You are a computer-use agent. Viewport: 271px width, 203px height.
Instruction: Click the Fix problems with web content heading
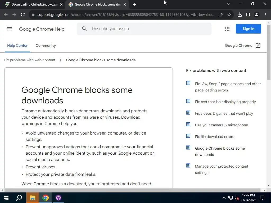tap(216, 71)
